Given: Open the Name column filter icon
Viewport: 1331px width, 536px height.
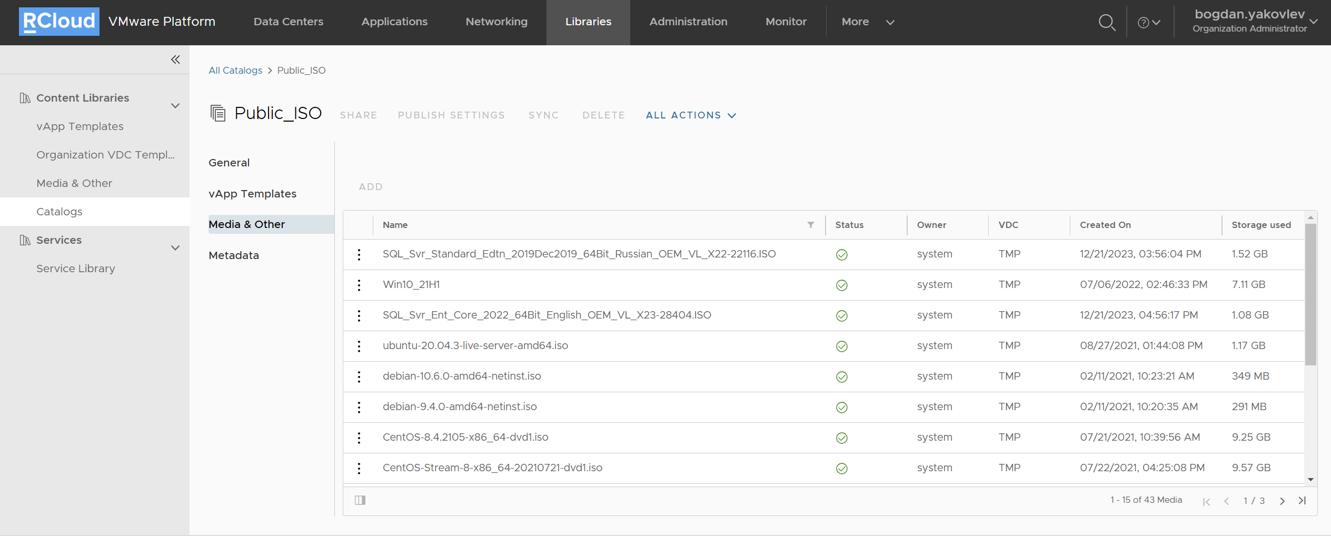Looking at the screenshot, I should pos(811,225).
